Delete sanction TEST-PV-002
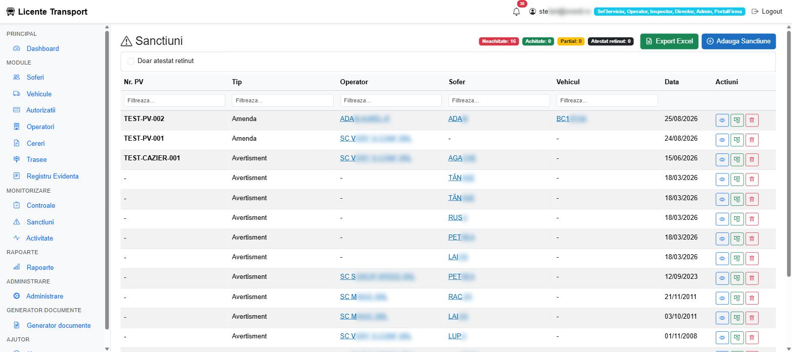Image resolution: width=792 pixels, height=352 pixels. [752, 121]
